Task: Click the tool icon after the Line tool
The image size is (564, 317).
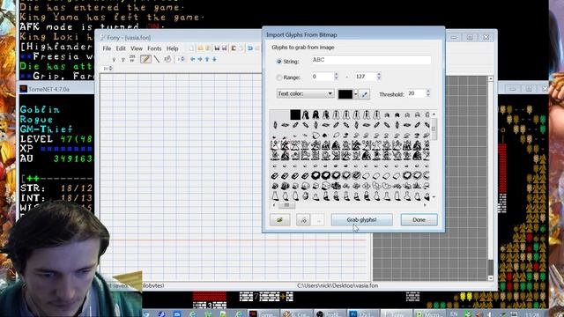Action: pos(168,59)
